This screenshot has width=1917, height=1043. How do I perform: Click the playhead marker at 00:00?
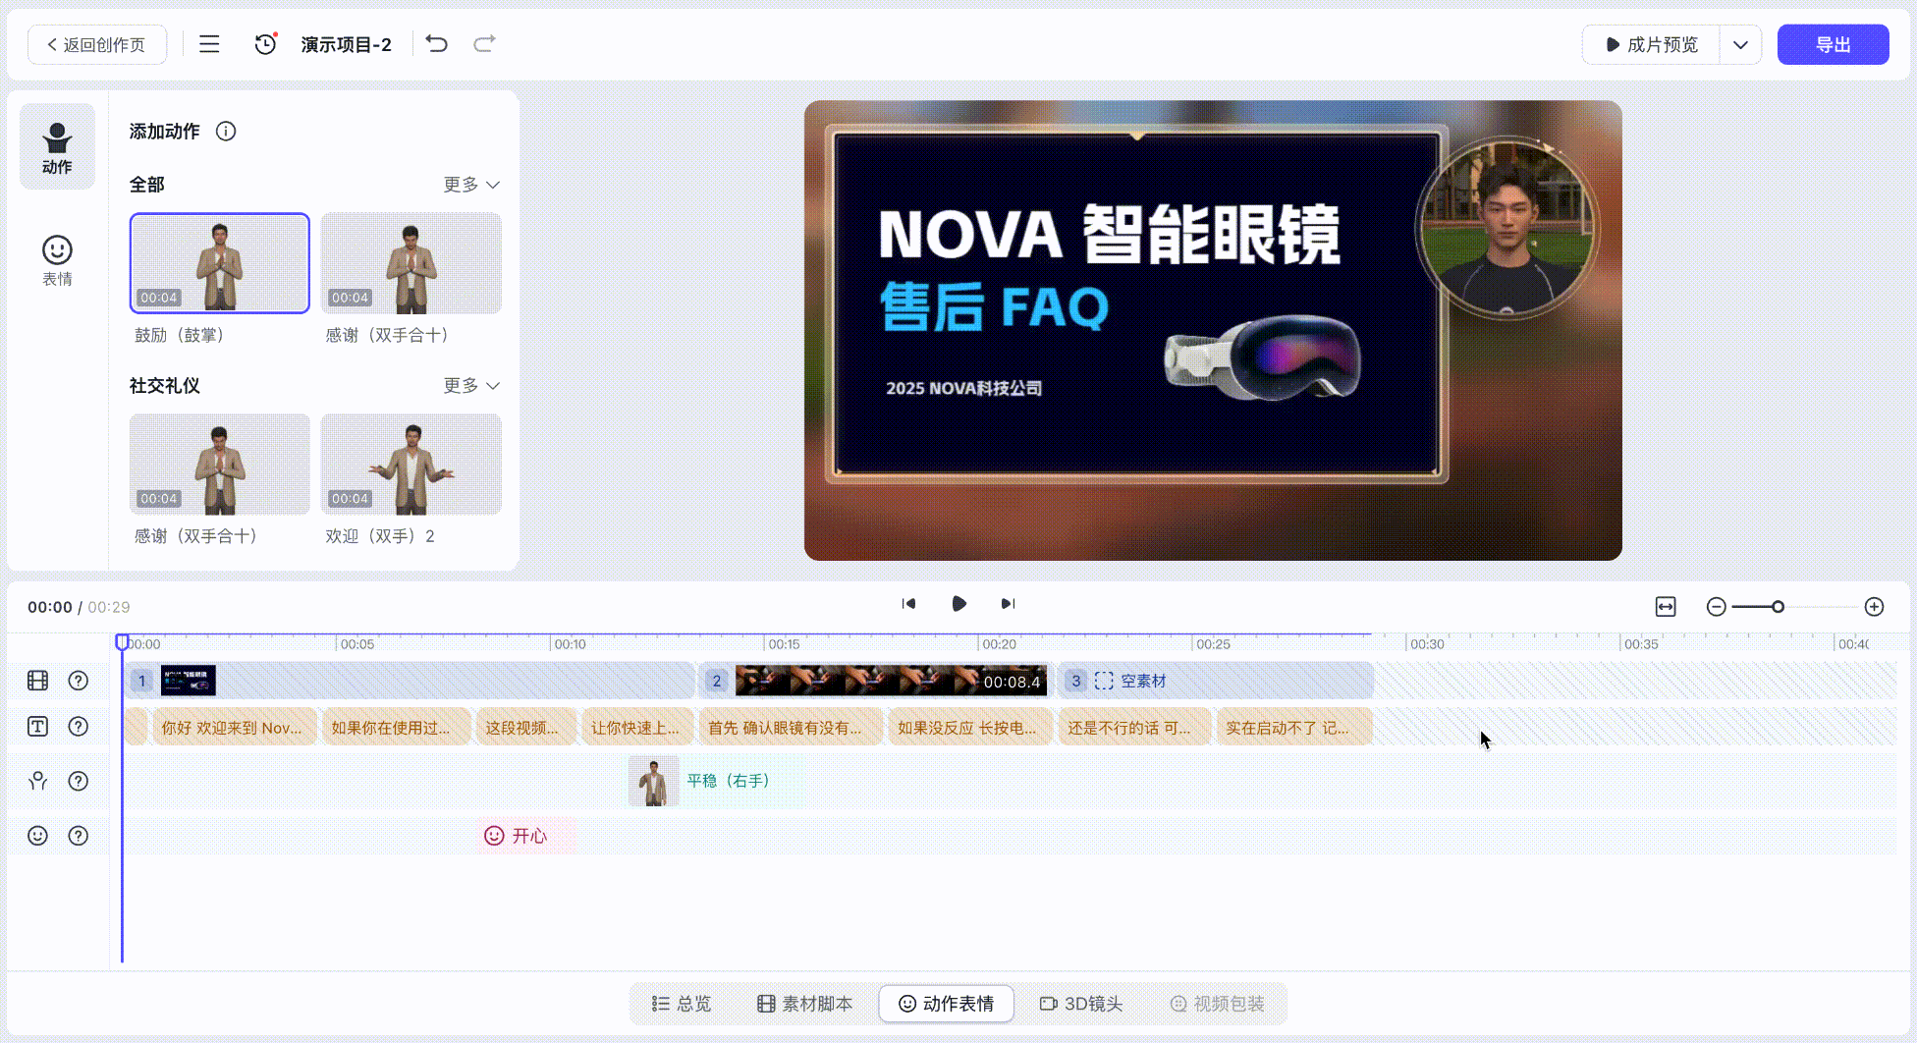(x=122, y=642)
